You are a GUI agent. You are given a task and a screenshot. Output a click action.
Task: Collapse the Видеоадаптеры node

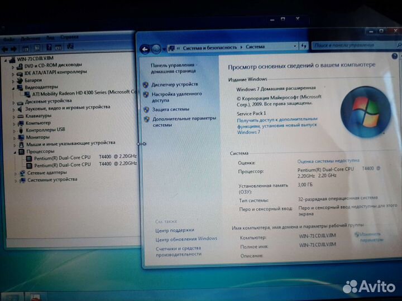13,88
